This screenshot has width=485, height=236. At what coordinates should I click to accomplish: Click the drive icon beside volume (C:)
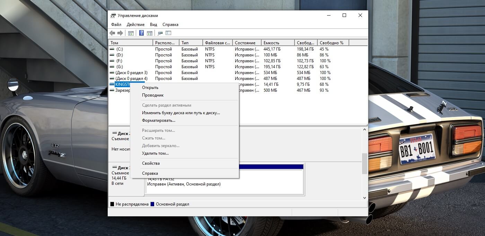click(112, 49)
